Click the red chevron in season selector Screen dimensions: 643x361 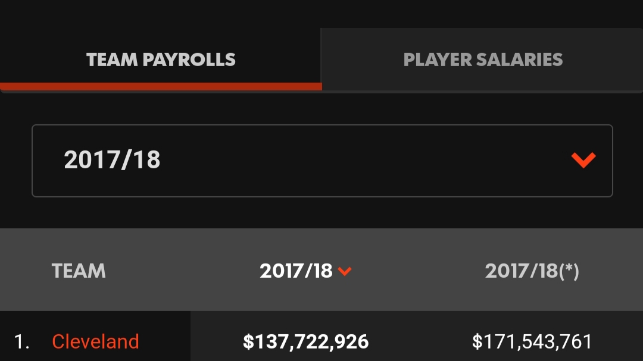[583, 160]
